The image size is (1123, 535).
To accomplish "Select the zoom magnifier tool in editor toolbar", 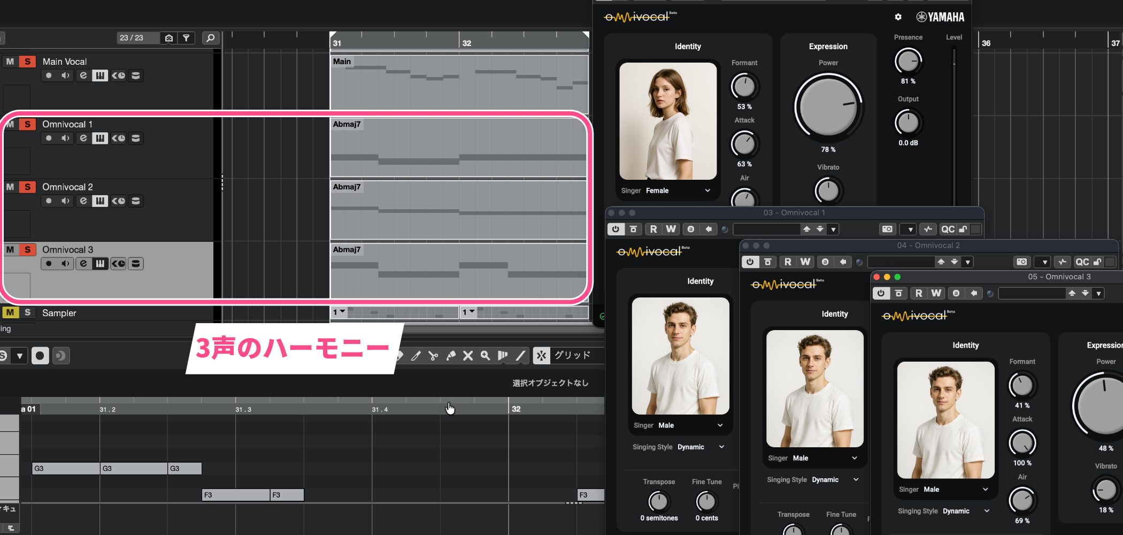I will pyautogui.click(x=485, y=356).
